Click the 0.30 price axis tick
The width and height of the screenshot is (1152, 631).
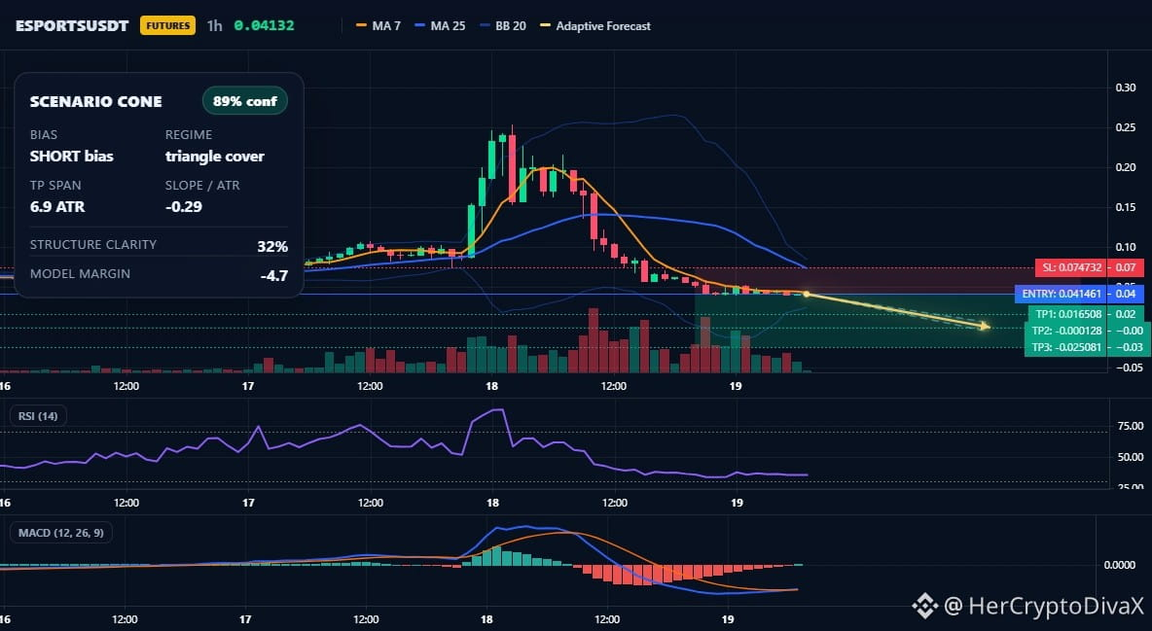[1125, 88]
